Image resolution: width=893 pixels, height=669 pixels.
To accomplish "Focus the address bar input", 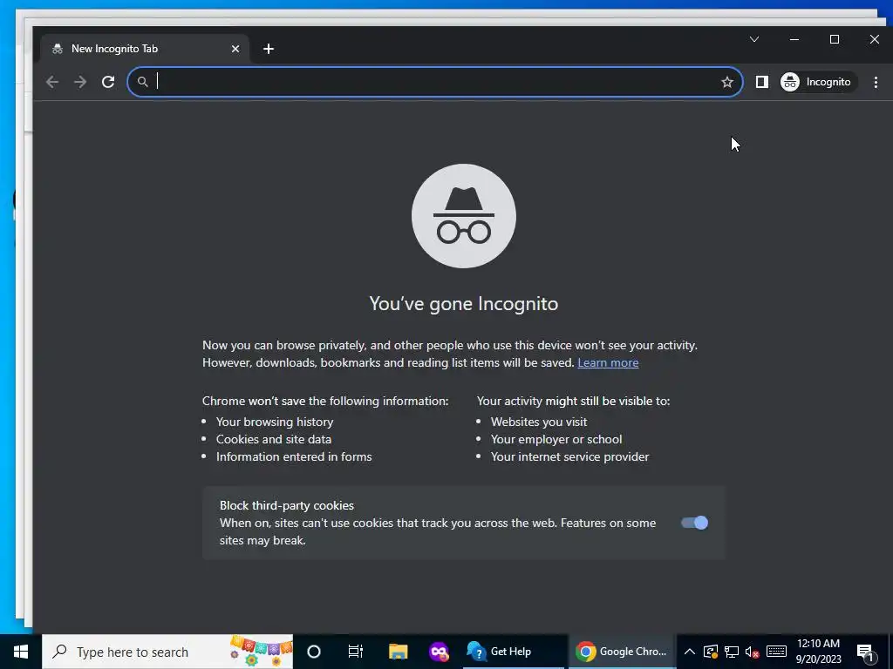I will coord(436,82).
